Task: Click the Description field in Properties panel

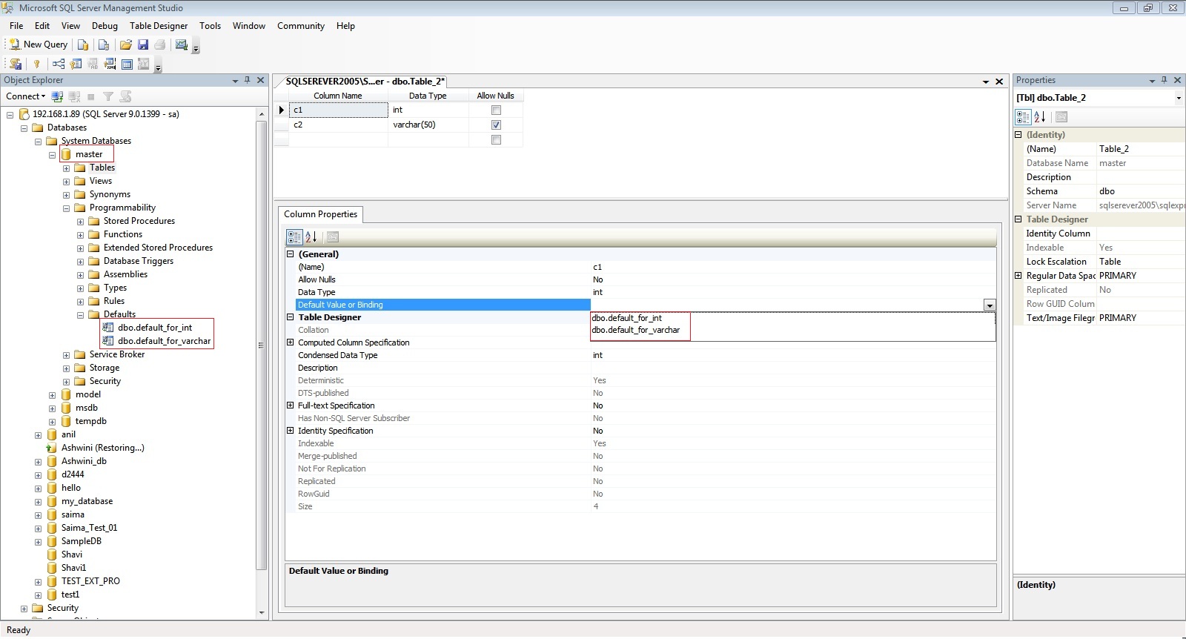Action: [1140, 177]
